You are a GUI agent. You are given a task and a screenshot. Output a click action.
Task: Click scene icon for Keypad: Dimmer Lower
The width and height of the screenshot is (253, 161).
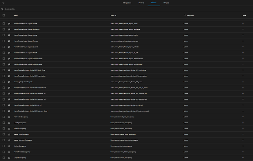pyautogui.click(x=9, y=59)
